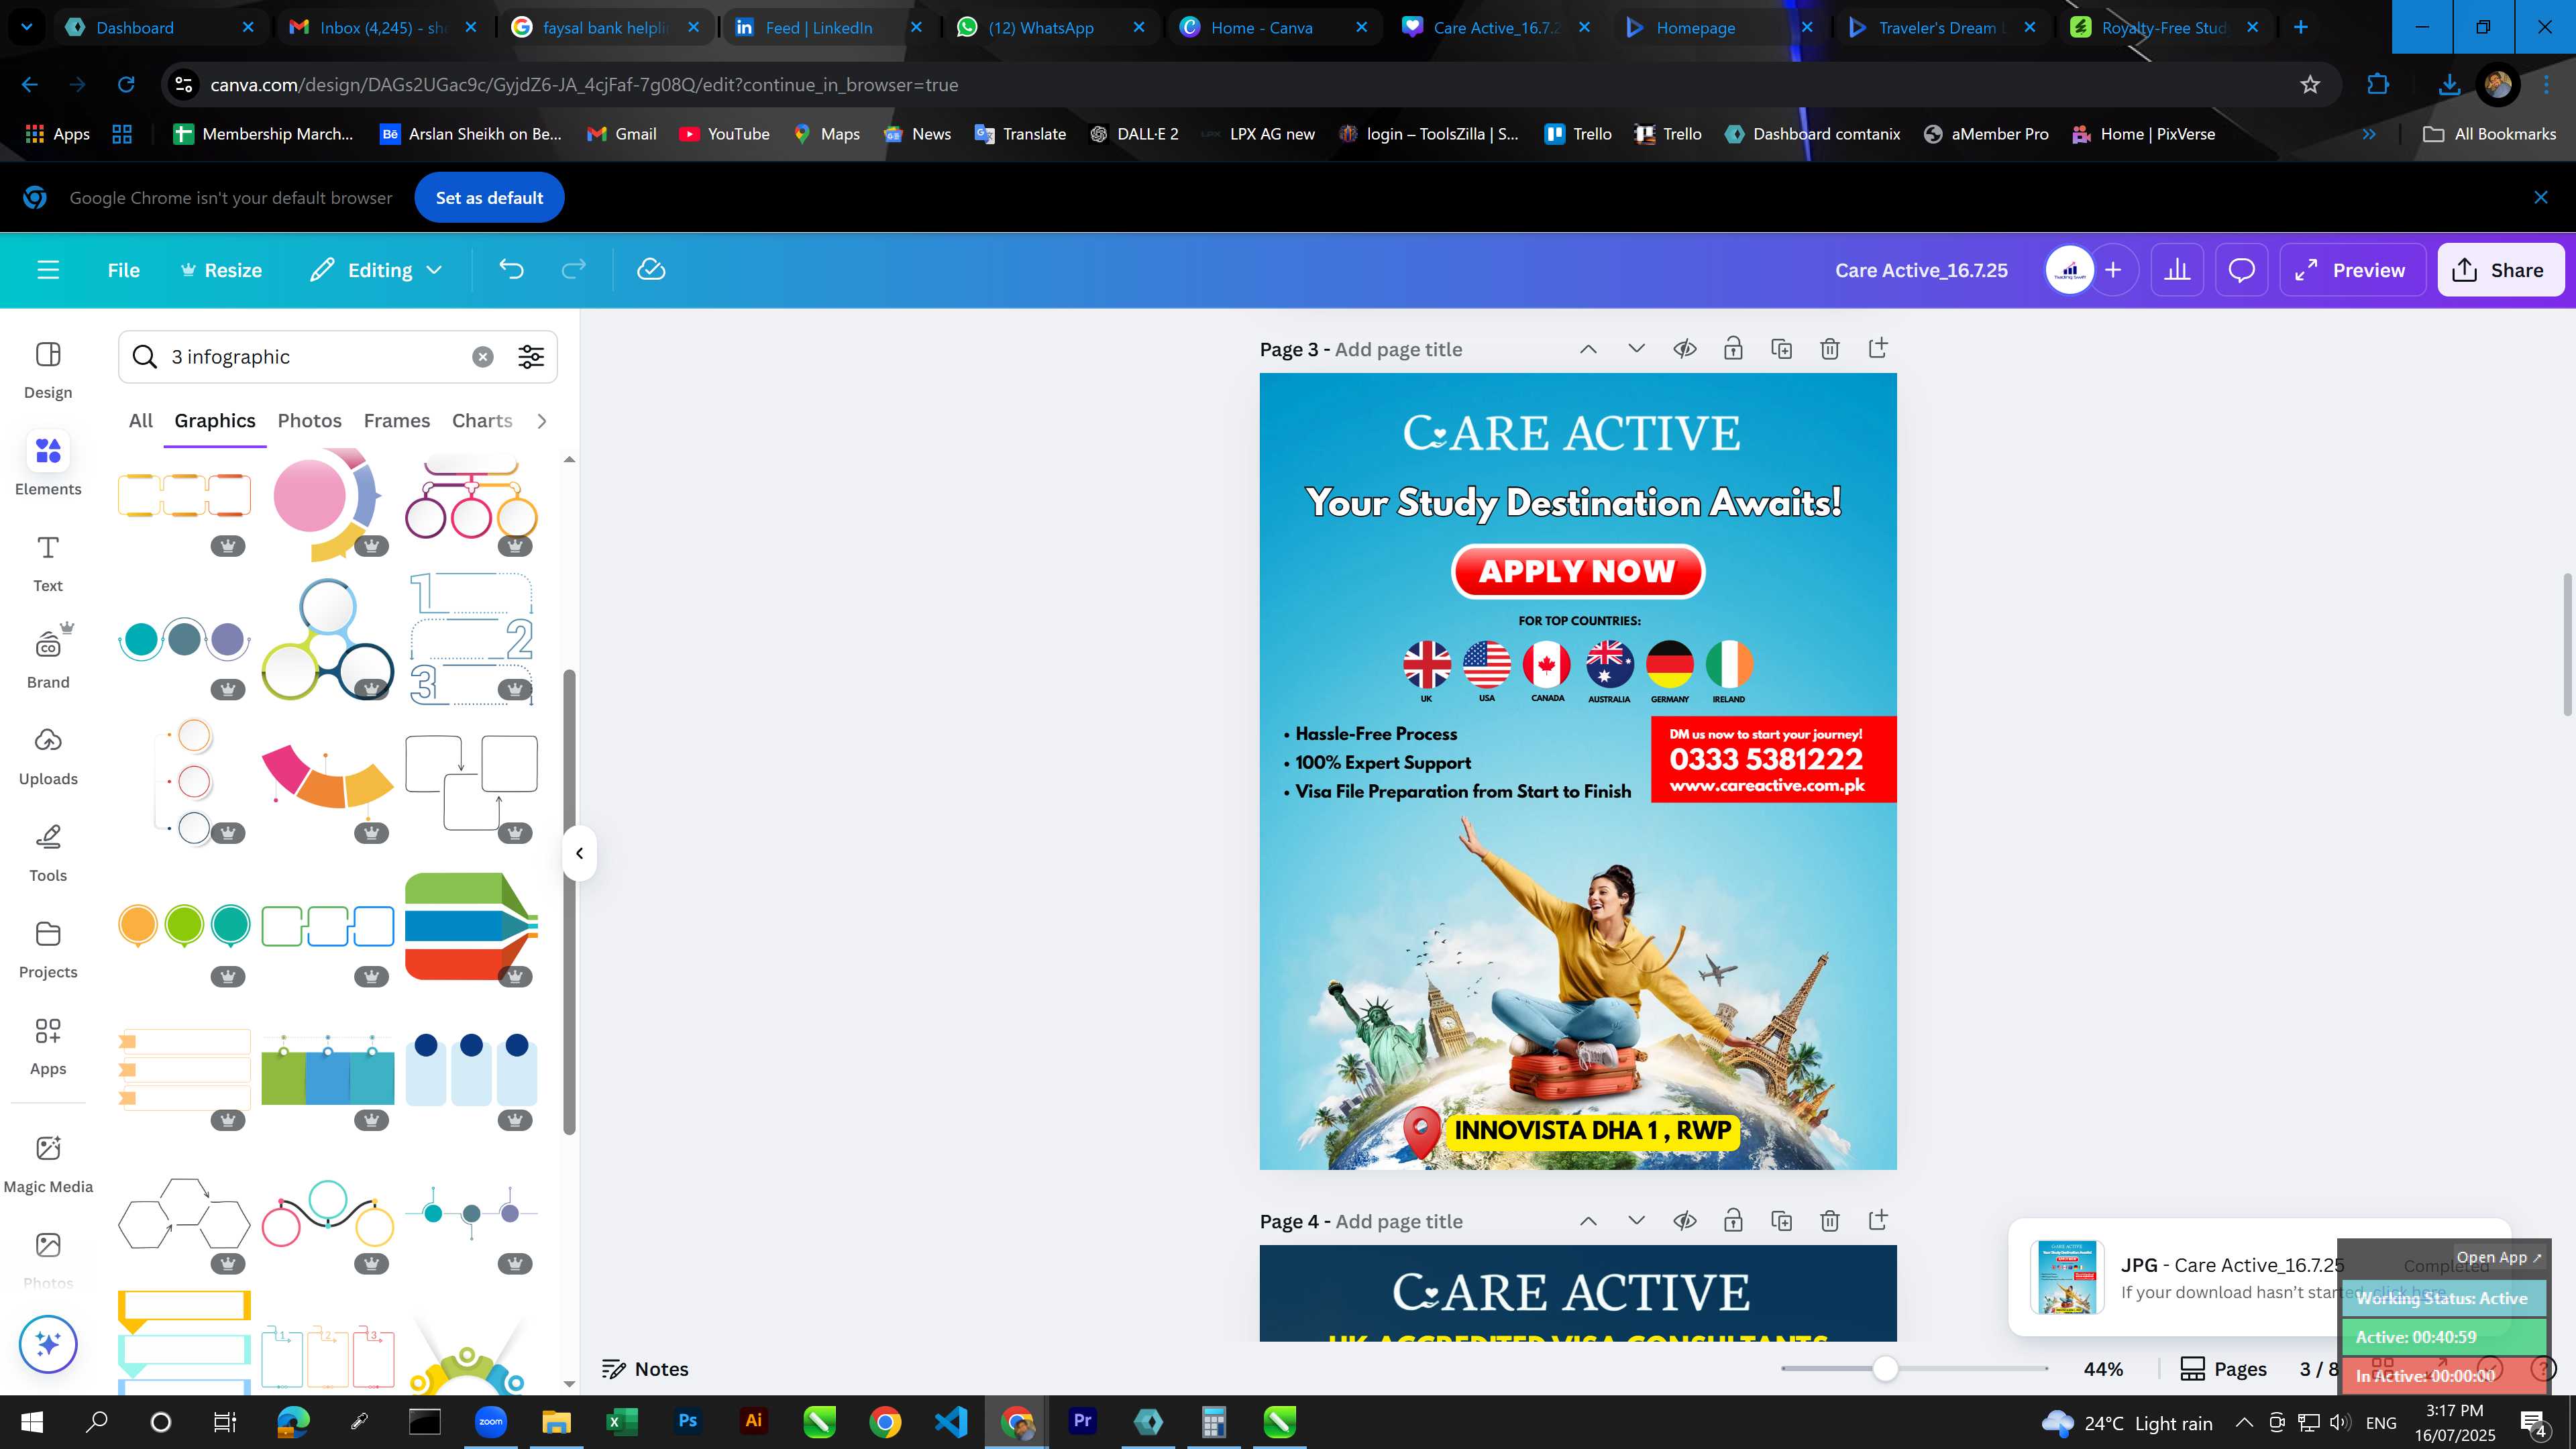Switch to the Home - Canva browser tab

click(x=1262, y=28)
